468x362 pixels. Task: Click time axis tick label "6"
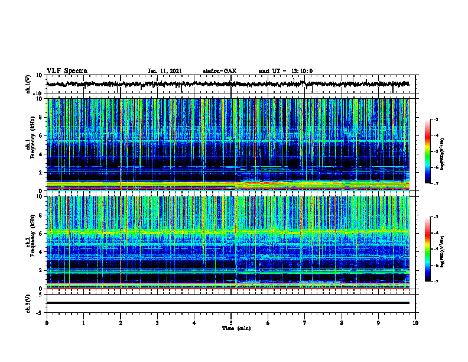[268, 323]
